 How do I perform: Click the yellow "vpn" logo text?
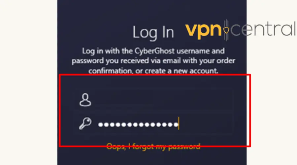203,31
